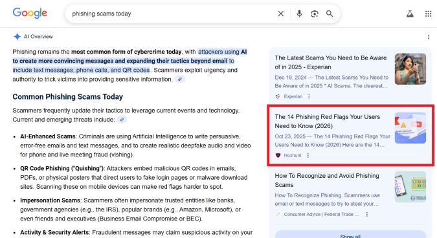The height and width of the screenshot is (238, 437).
Task: Click 'QR Code Phishing ("Quishing")' bullet label
Action: click(62, 168)
